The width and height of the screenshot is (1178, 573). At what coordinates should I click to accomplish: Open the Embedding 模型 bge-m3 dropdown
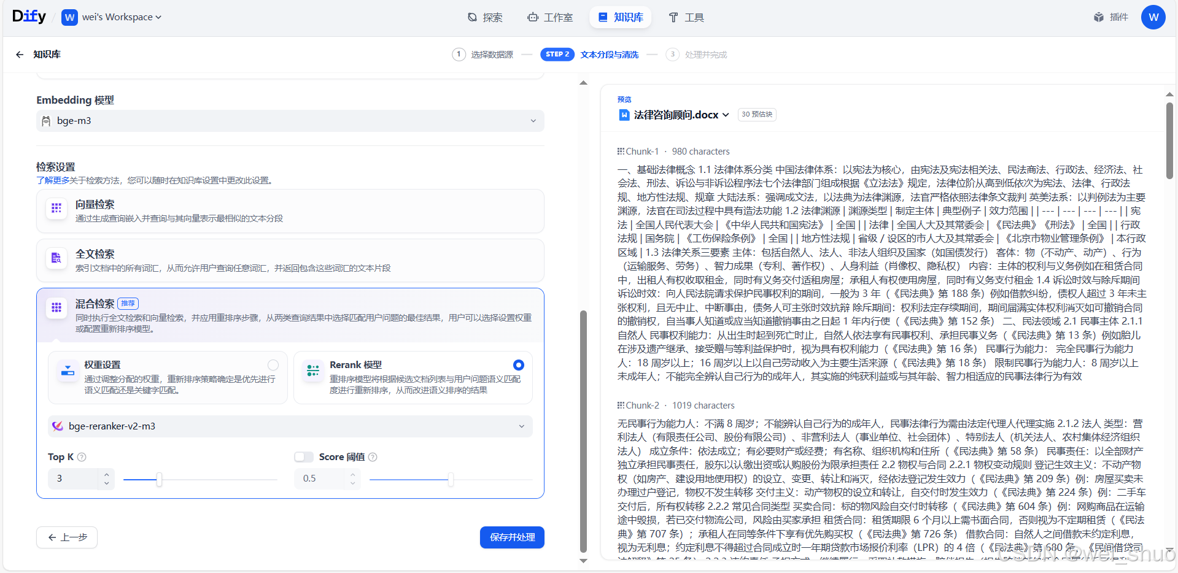pos(290,120)
